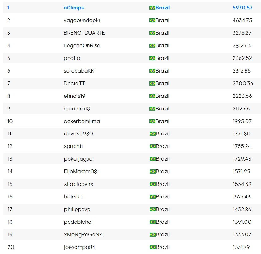Select player name xFabiopvhx

pos(79,184)
